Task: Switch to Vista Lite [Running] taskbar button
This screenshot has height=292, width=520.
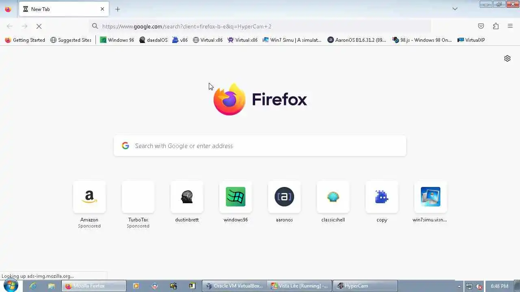Action: point(300,286)
